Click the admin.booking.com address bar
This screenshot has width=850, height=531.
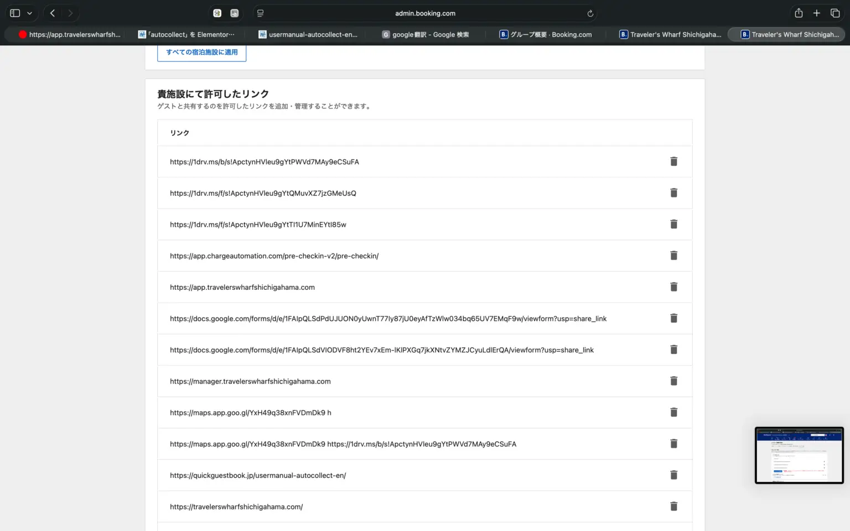[x=425, y=13]
